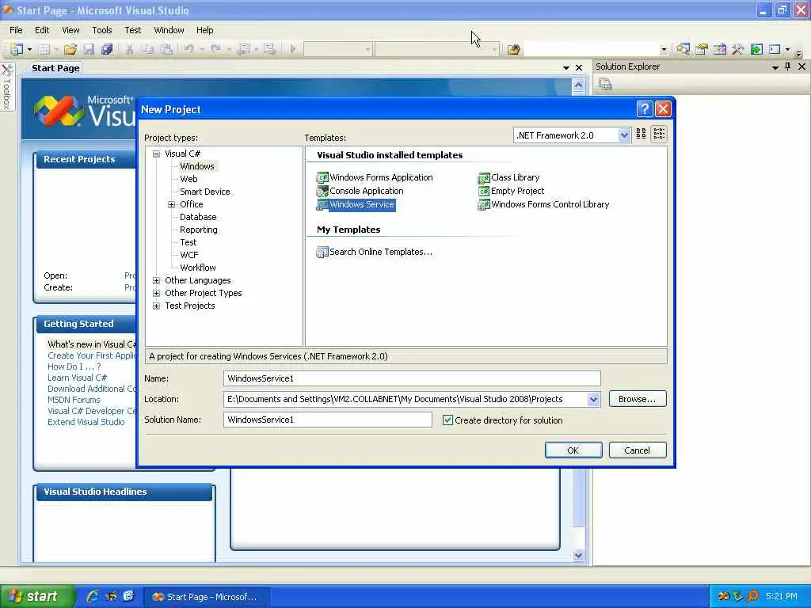Click the Undo toolbar icon
The height and width of the screenshot is (608, 811).
pos(188,49)
